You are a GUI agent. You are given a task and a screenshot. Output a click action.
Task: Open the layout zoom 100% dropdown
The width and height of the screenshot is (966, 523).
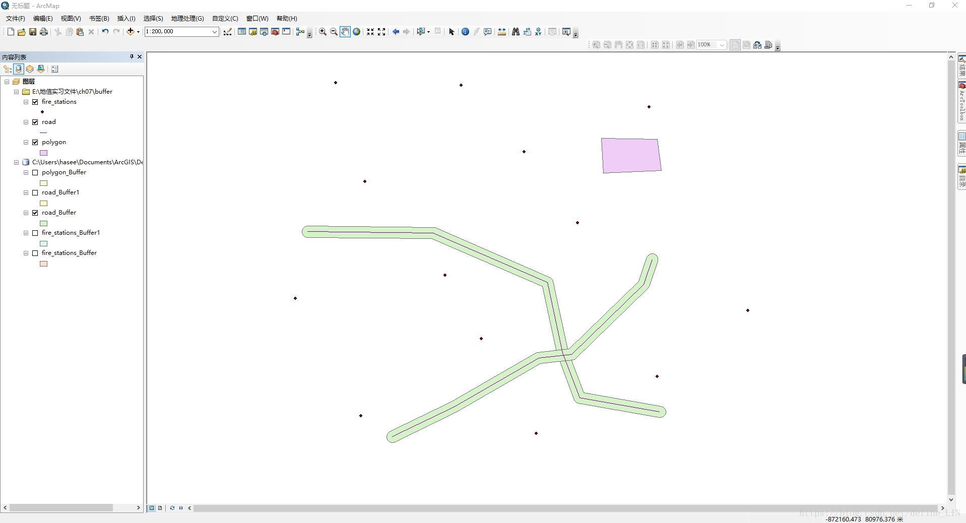click(722, 45)
